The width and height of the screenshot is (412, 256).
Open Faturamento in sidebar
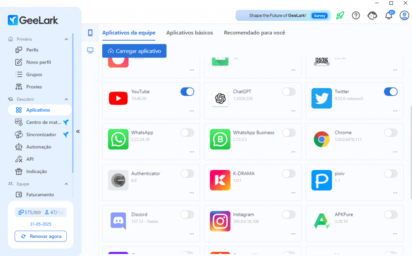tap(40, 195)
